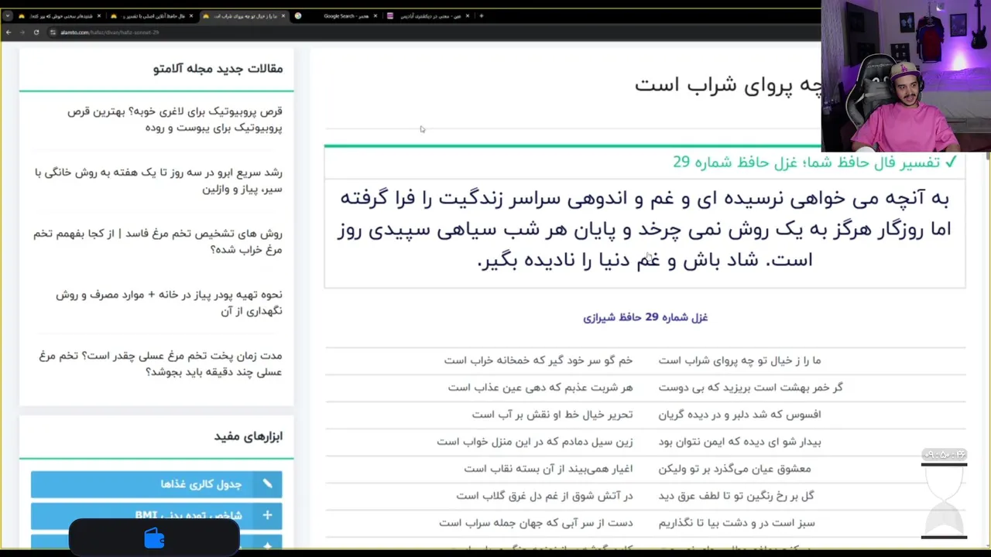Image resolution: width=991 pixels, height=557 pixels.
Task: Close the active hafez-sonnet-29 tab
Action: pyautogui.click(x=283, y=15)
